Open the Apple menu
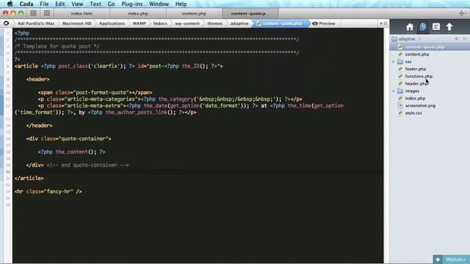The width and height of the screenshot is (470, 264). click(10, 4)
